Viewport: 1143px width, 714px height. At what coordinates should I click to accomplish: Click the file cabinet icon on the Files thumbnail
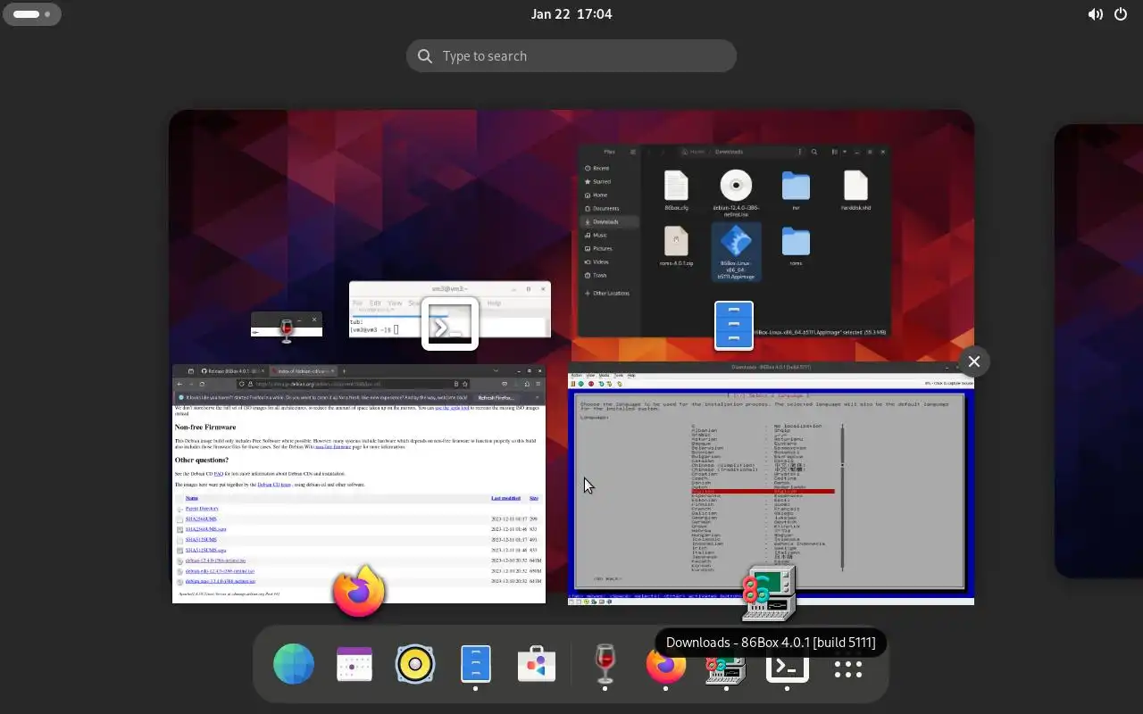pos(734,325)
